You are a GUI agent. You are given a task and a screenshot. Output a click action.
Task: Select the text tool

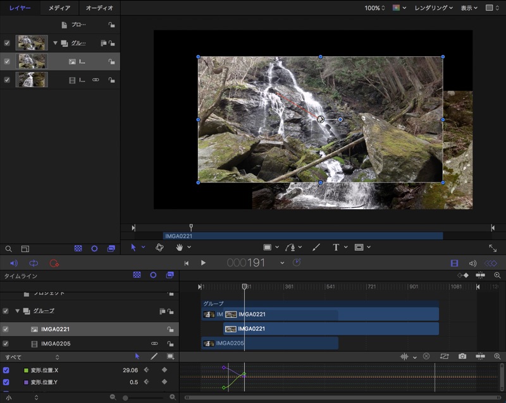coord(336,247)
